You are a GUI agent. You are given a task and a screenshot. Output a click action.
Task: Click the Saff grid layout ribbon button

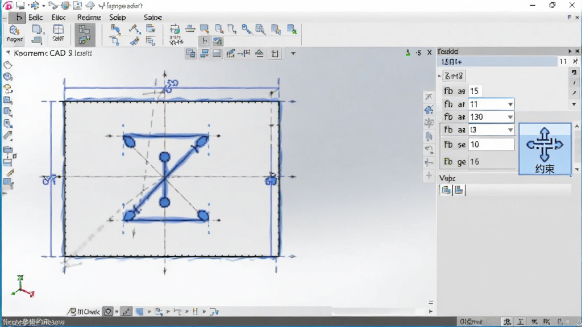[x=58, y=33]
